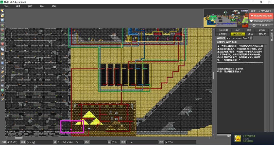This screenshot has width=274, height=145.
Task: Collapse the right panel with the arrow button
Action: tap(272, 30)
